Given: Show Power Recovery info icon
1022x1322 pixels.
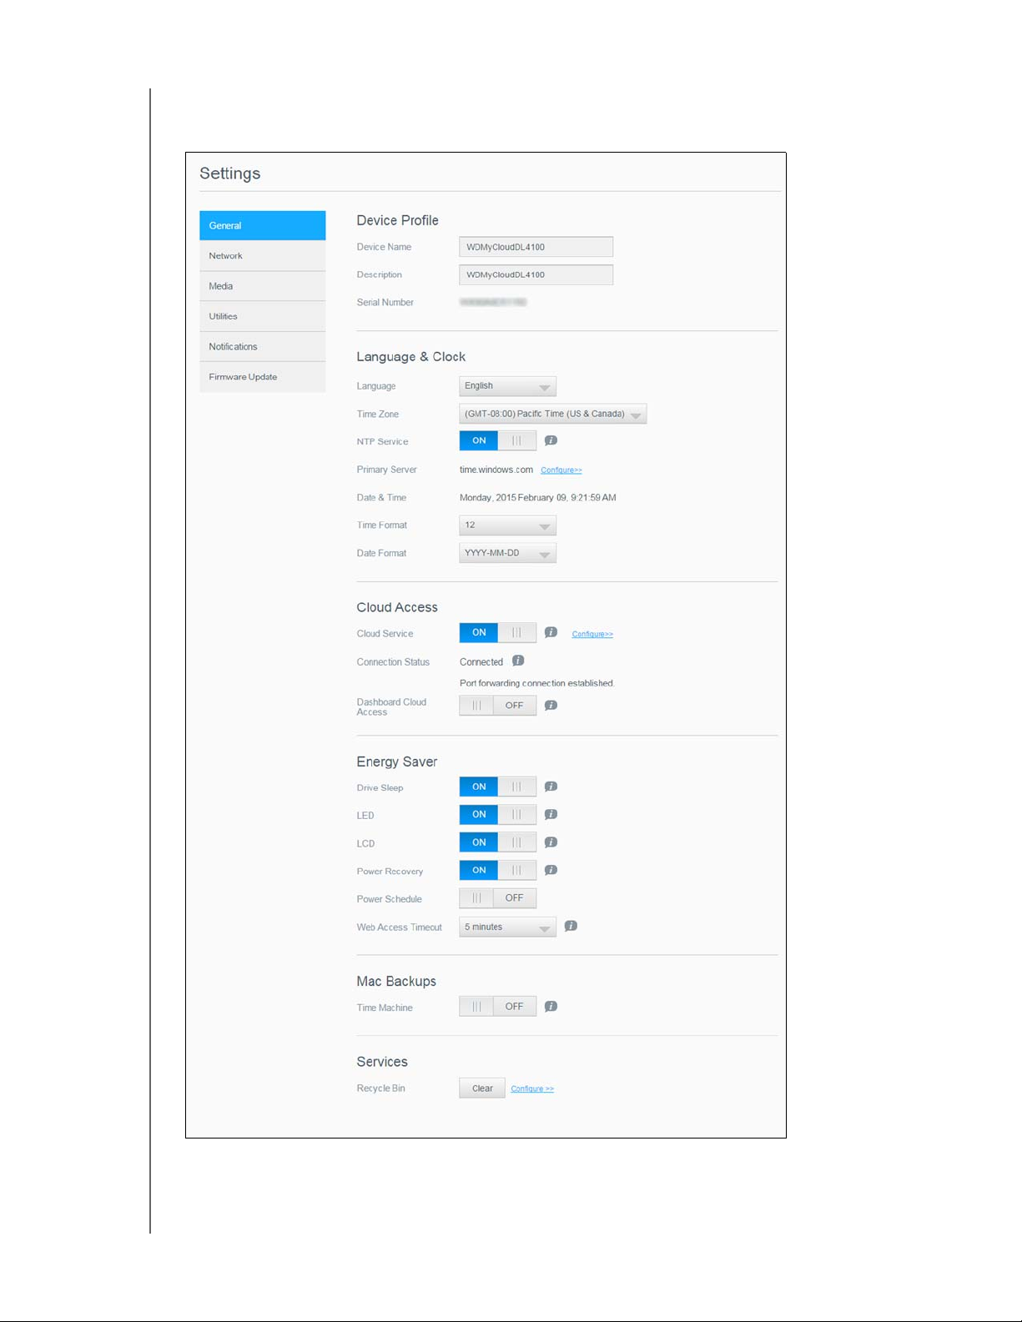Looking at the screenshot, I should pyautogui.click(x=551, y=870).
